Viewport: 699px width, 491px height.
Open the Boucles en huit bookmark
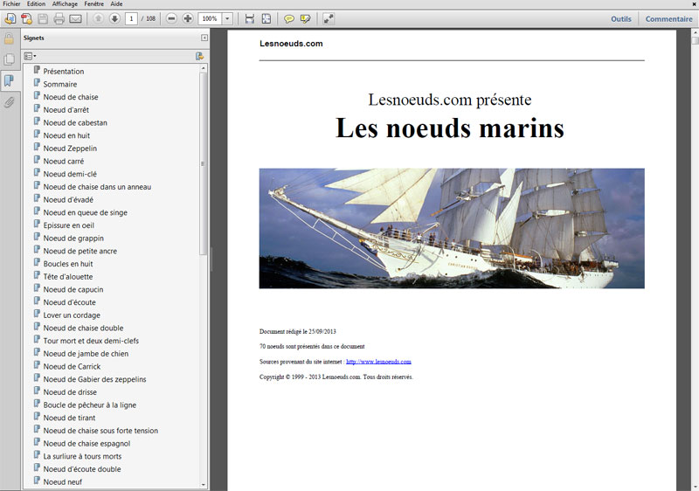click(68, 264)
